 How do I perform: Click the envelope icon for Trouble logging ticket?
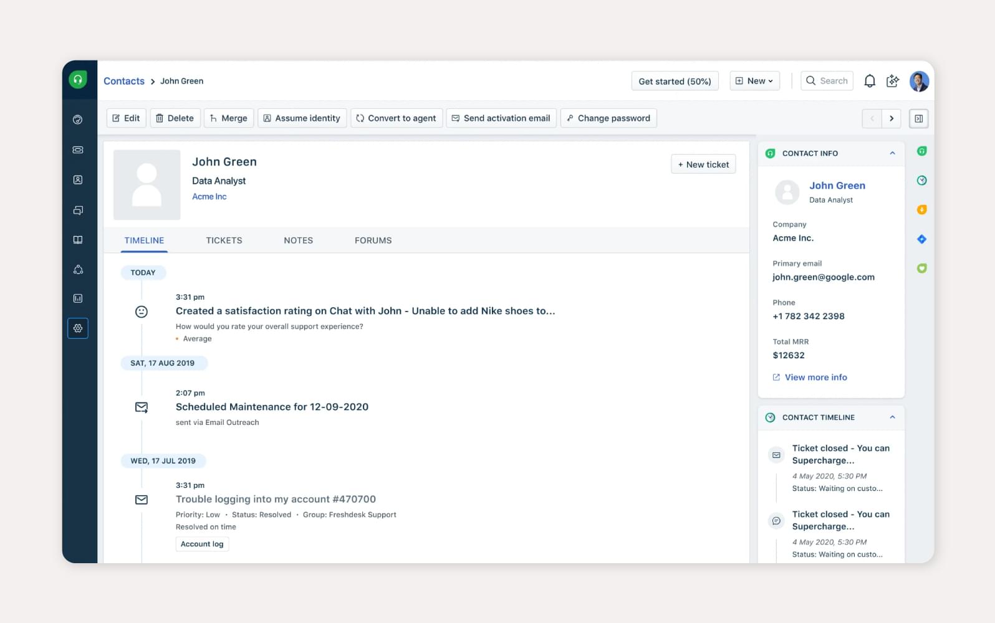pyautogui.click(x=142, y=500)
